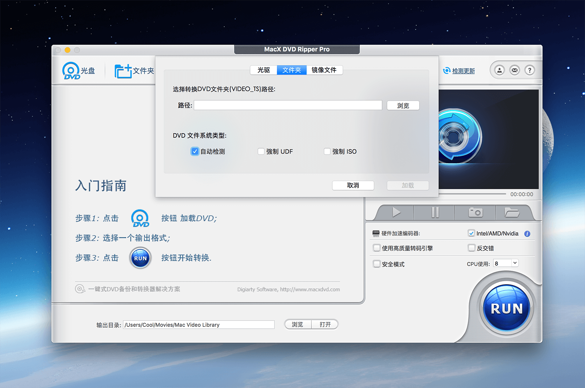
Task: Toggle the 反交错 deinterlace checkbox
Action: pyautogui.click(x=472, y=248)
